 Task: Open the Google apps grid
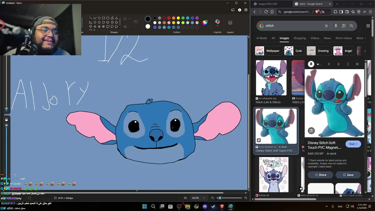(368, 26)
